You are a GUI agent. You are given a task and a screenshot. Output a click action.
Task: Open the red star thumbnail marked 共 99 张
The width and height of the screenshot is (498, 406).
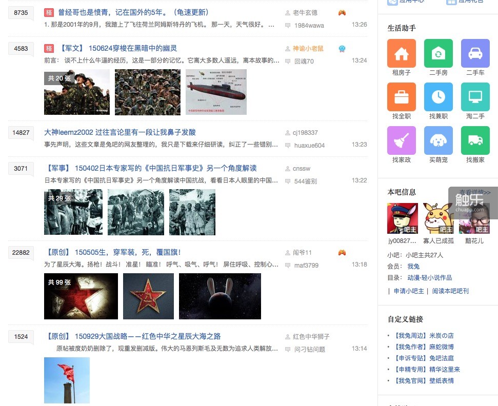pyautogui.click(x=81, y=296)
